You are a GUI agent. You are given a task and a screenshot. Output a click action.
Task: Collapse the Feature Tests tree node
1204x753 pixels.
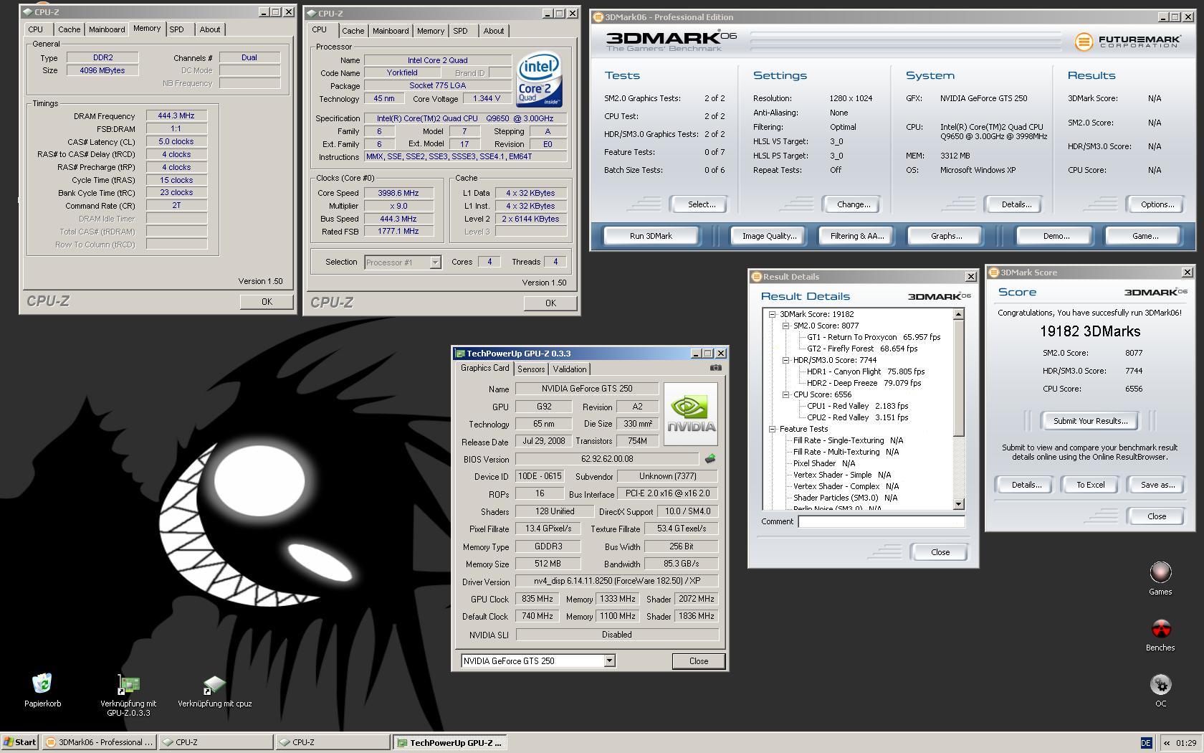772,429
